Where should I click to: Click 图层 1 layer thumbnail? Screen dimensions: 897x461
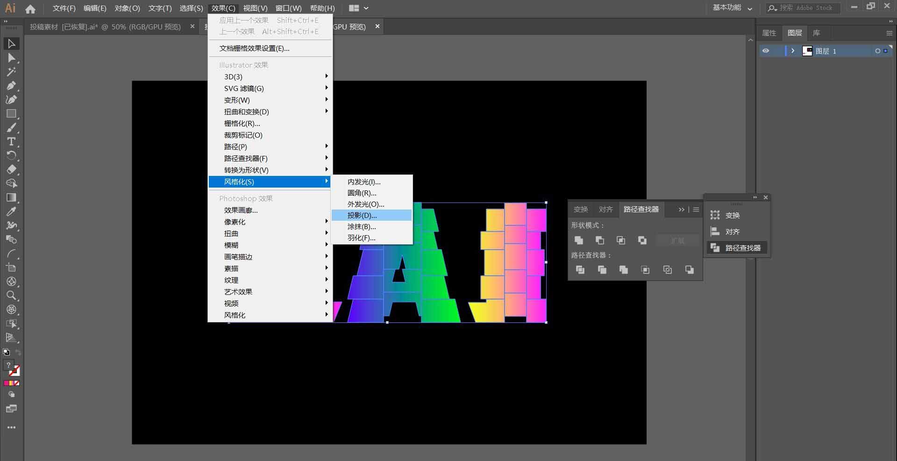click(x=807, y=51)
